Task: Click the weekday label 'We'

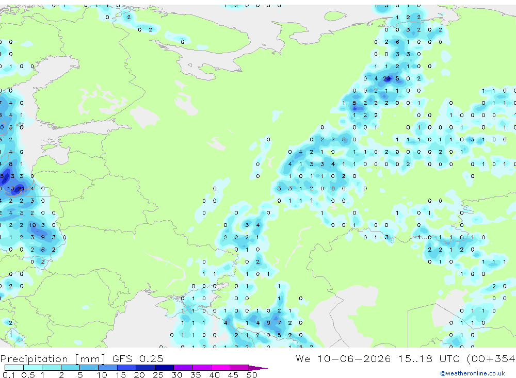Action: [x=303, y=358]
